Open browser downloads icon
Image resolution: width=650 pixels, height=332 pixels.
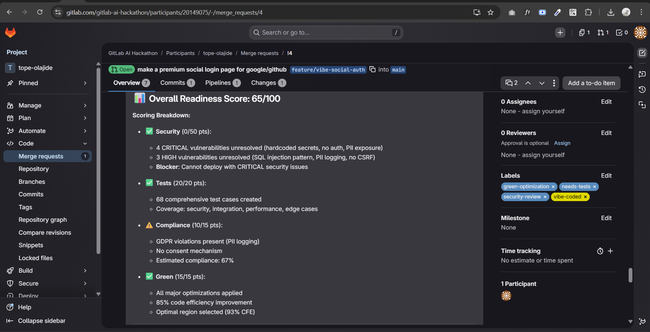[x=611, y=13]
